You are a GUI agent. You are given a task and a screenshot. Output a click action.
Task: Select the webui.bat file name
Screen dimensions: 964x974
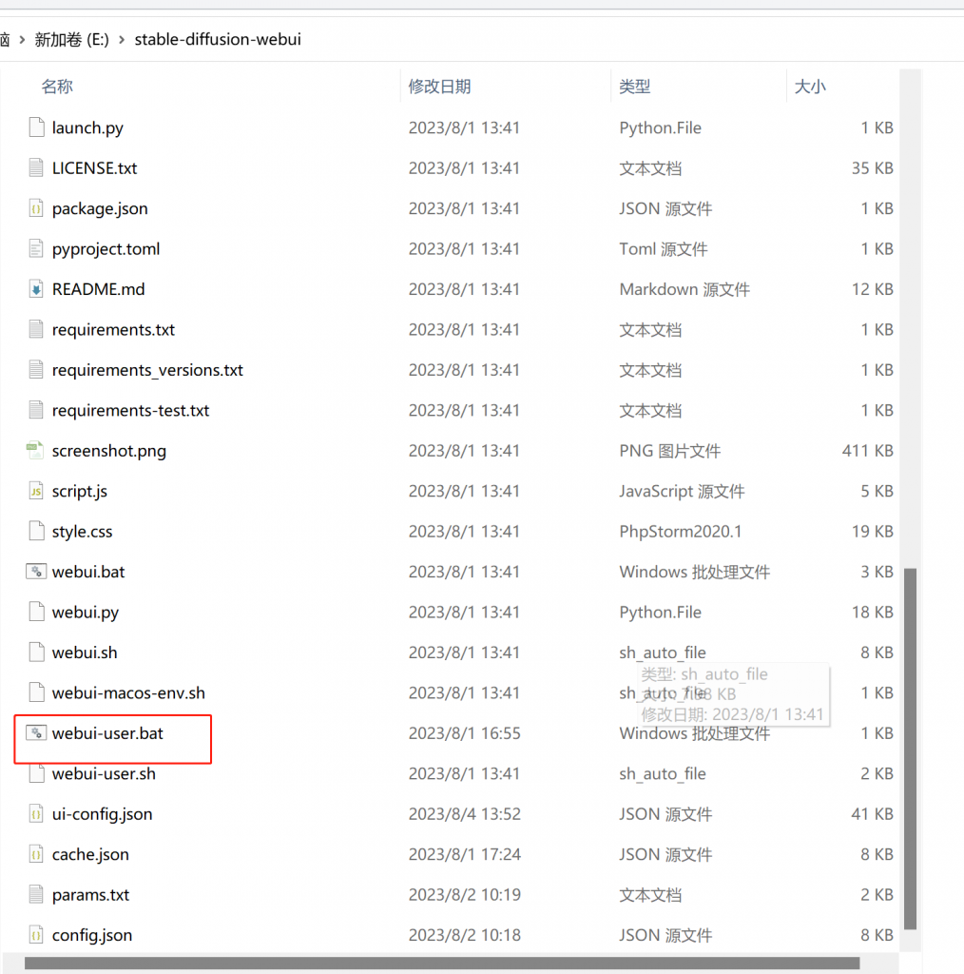[88, 572]
